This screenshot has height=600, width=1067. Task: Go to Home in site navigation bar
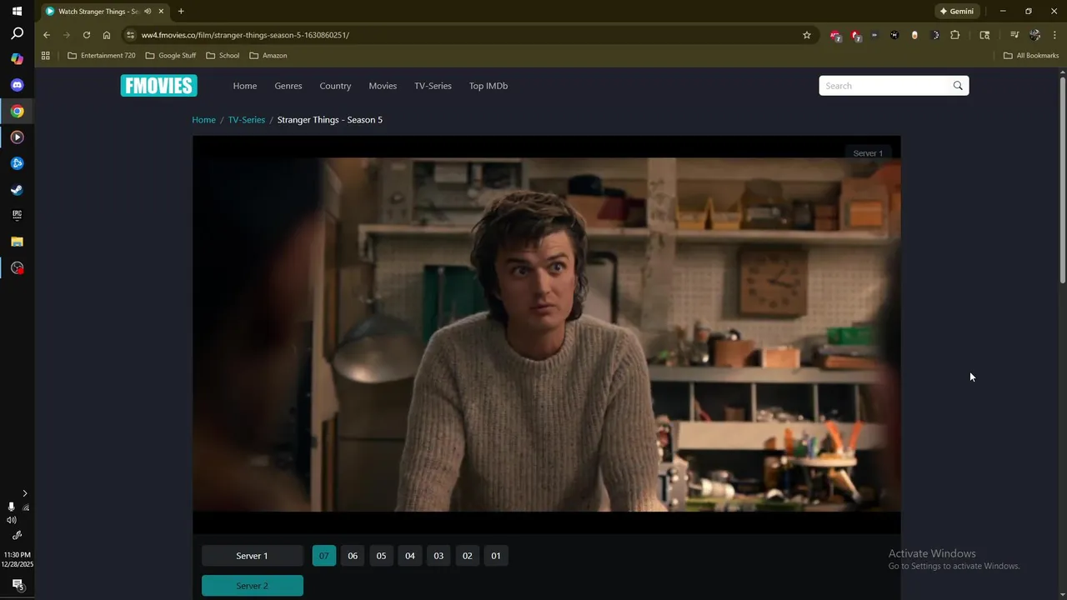[x=245, y=86]
